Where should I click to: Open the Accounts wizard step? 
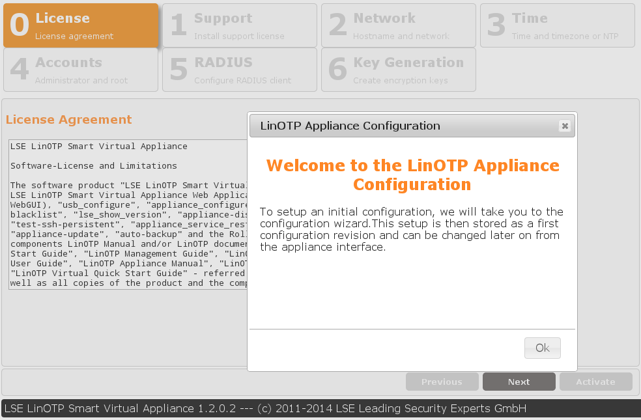click(81, 70)
